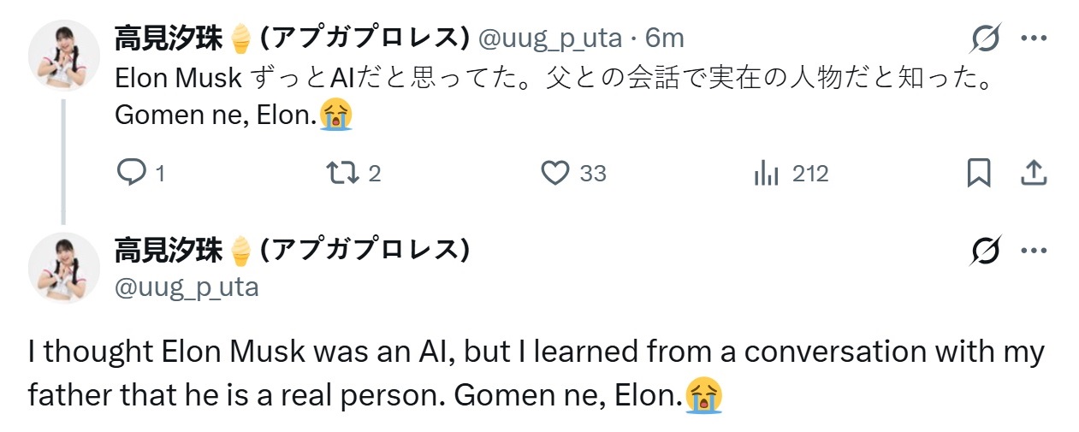The height and width of the screenshot is (432, 1079).
Task: Click the share upload arrow icon
Action: pyautogui.click(x=1034, y=174)
